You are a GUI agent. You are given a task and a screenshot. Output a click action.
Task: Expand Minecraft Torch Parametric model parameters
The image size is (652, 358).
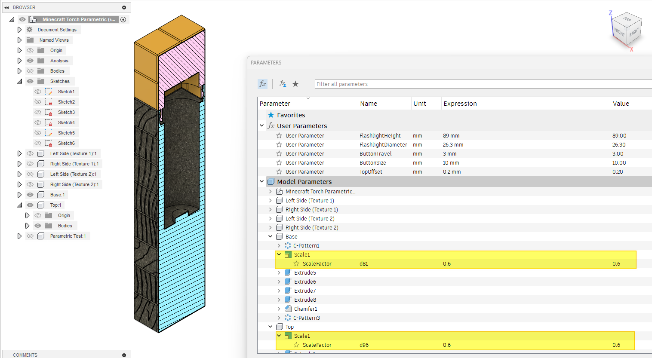270,191
